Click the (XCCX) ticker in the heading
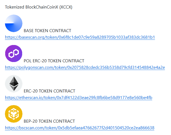 click(x=66, y=7)
